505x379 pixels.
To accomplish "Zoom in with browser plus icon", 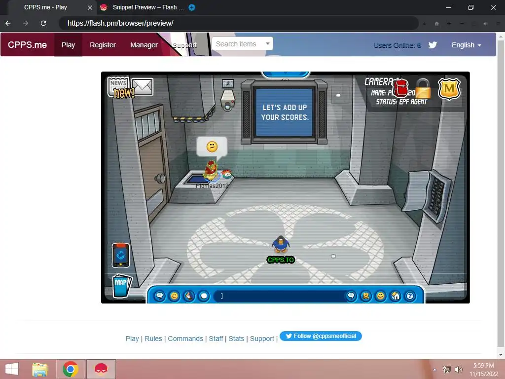I will (x=449, y=24).
